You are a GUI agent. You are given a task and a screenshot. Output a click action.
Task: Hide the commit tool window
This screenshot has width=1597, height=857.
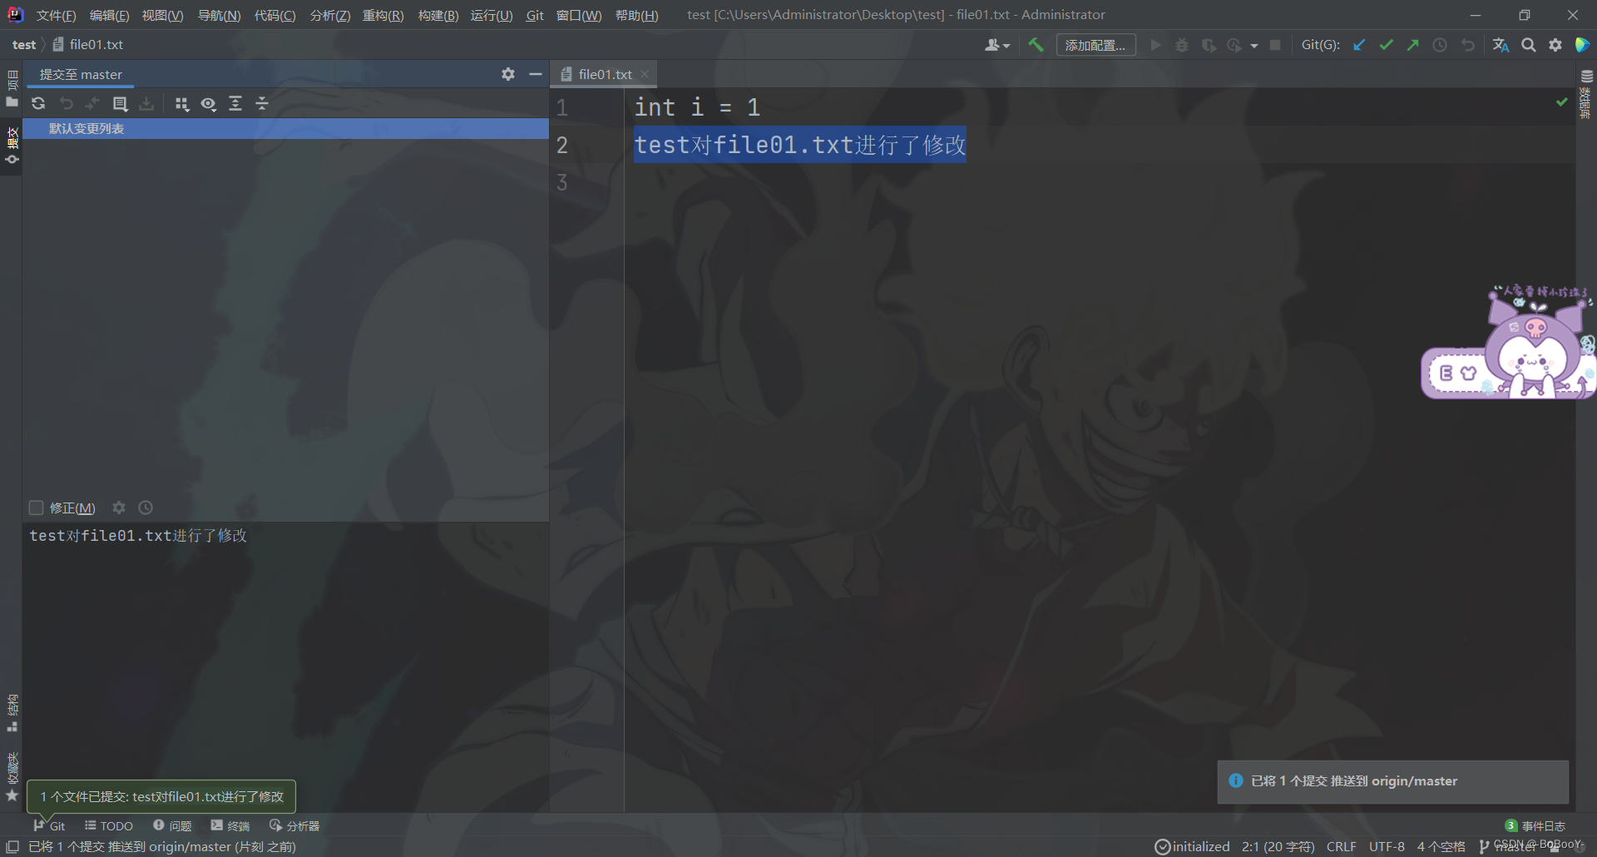(536, 74)
